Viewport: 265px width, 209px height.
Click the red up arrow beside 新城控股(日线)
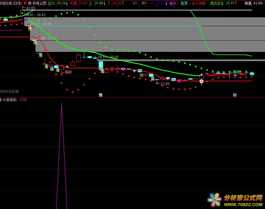coord(25,3)
